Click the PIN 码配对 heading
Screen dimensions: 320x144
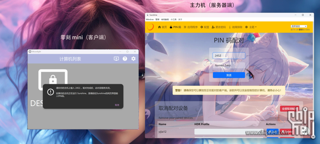click(x=229, y=40)
